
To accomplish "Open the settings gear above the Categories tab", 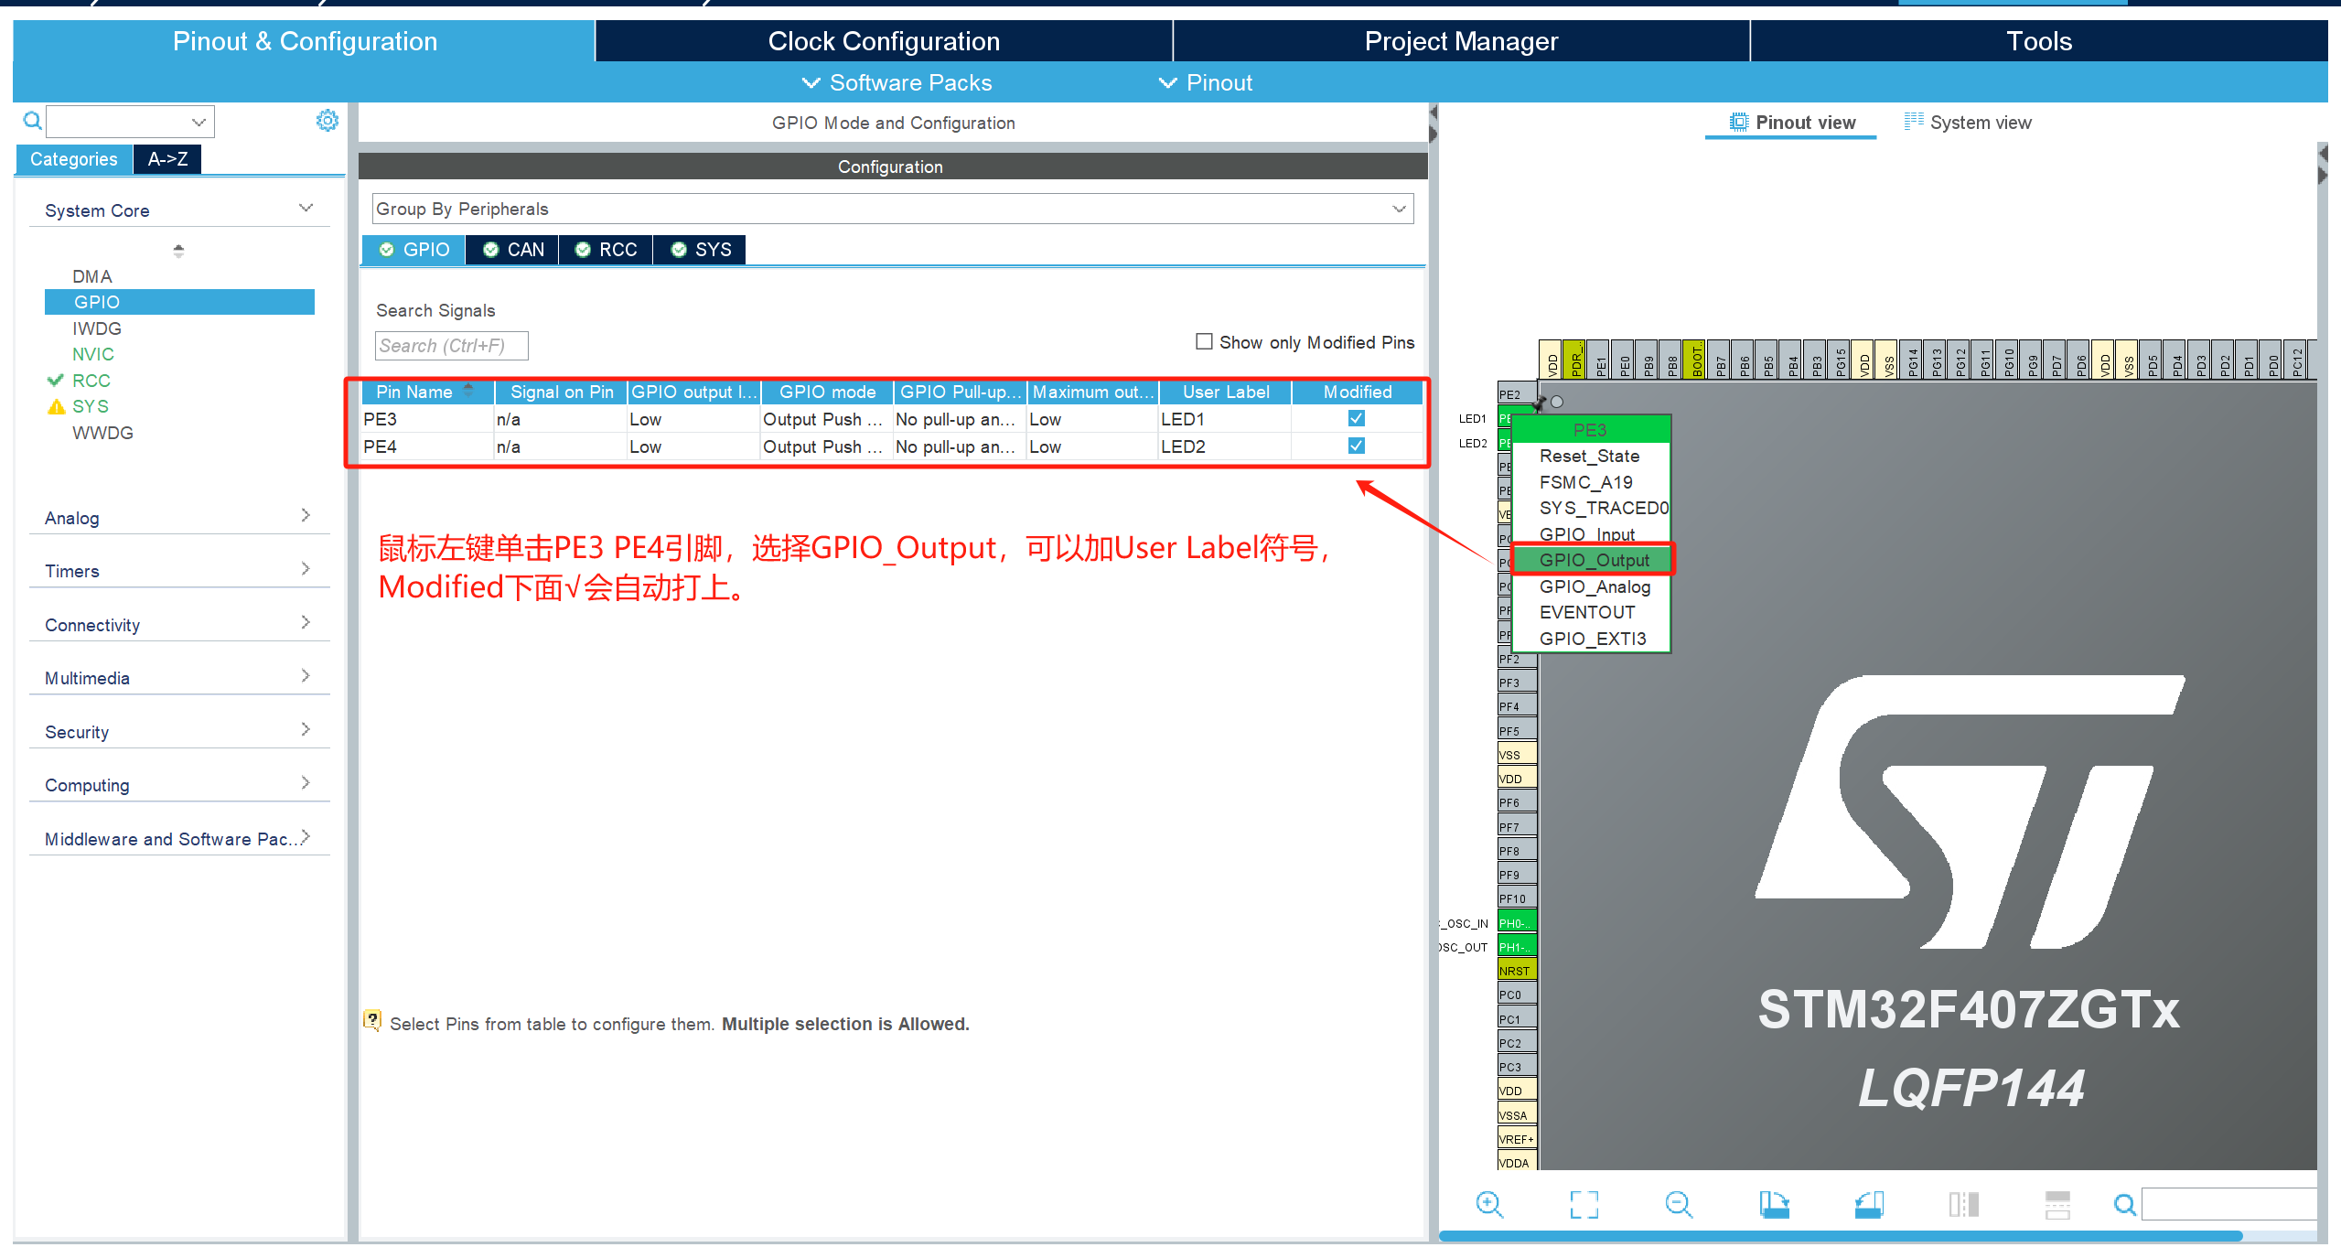I will tap(327, 120).
